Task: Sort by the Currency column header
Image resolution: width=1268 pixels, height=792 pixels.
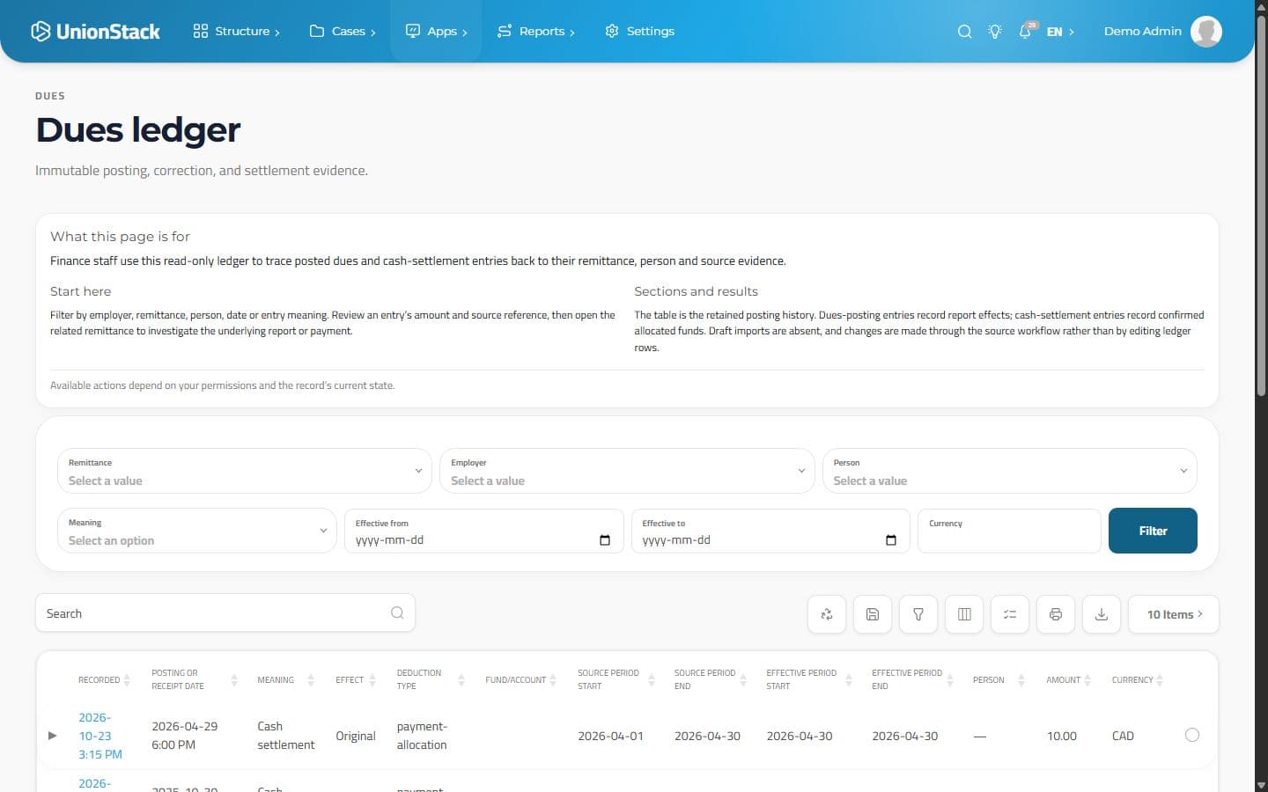Action: coord(1137,680)
